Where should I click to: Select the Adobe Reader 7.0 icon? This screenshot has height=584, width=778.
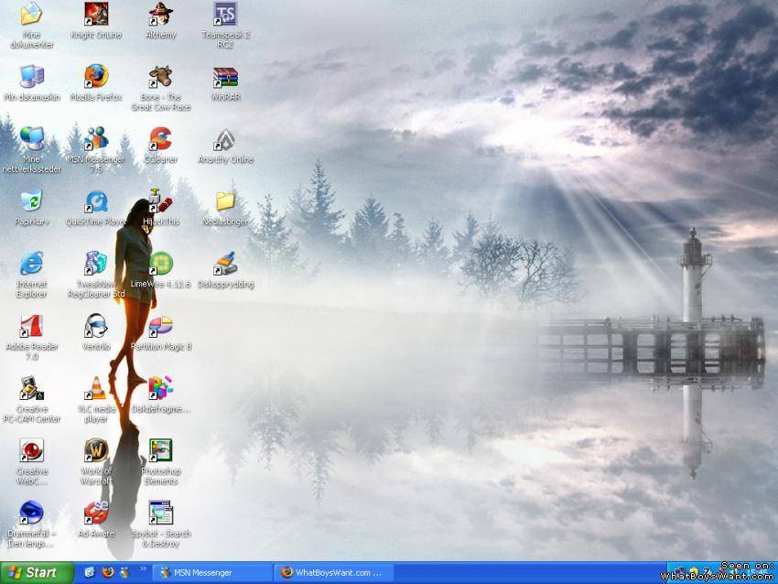point(31,327)
